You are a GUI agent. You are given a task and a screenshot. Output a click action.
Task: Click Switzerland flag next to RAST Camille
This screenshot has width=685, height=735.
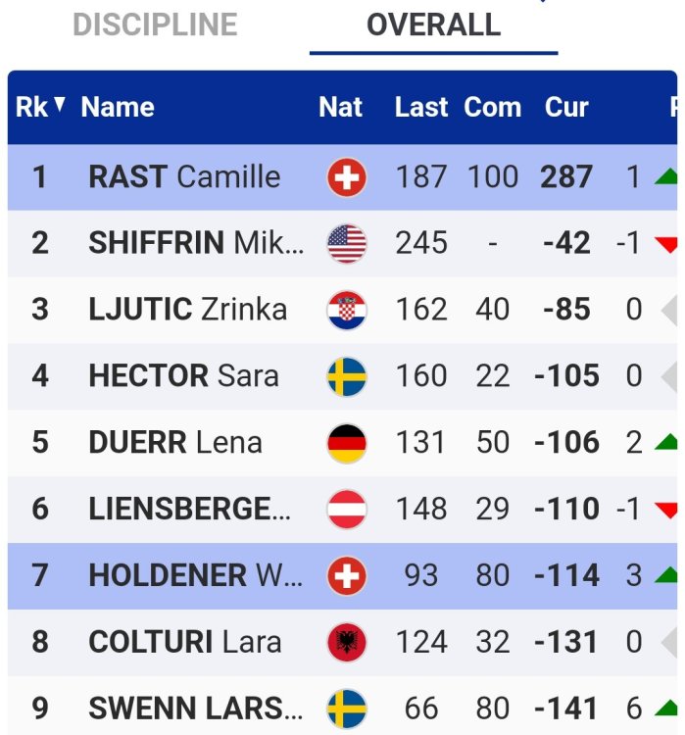coord(346,177)
